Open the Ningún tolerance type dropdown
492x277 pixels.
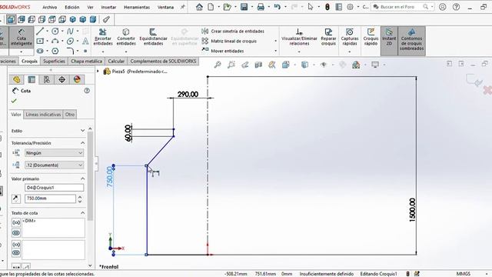[x=54, y=153]
